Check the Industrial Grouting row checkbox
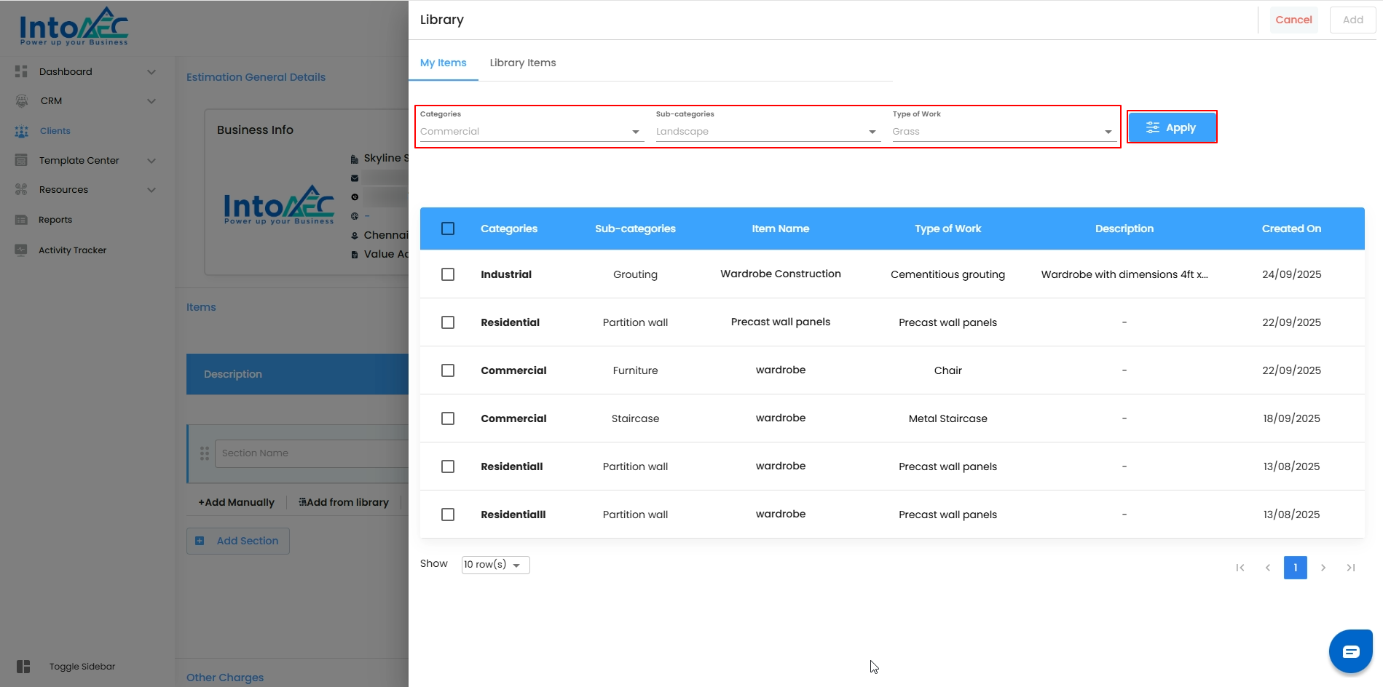This screenshot has width=1383, height=687. click(x=448, y=274)
